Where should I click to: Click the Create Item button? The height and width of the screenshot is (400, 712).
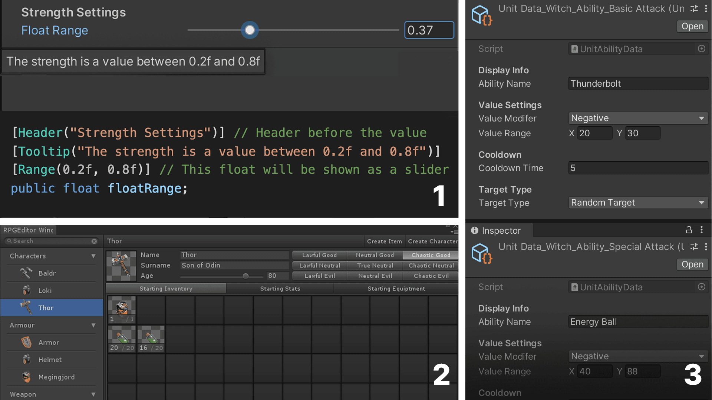click(384, 241)
